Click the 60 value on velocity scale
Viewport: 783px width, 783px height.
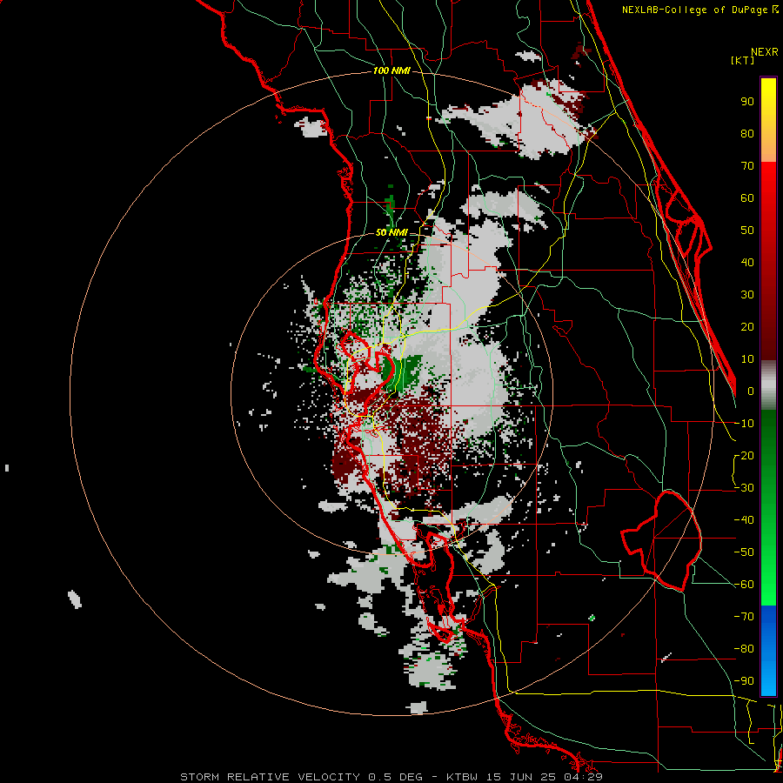(747, 197)
